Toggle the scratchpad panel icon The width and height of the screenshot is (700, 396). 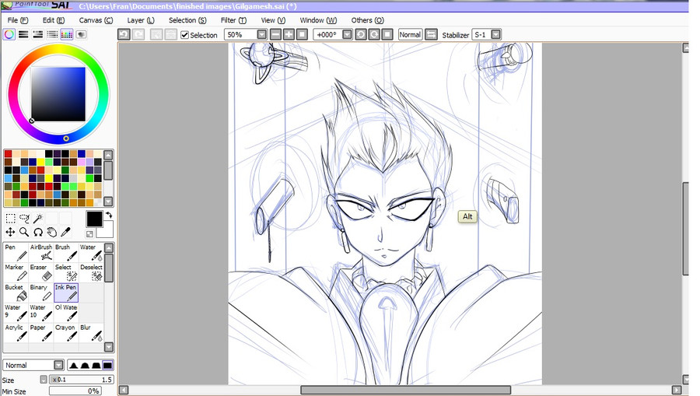(81, 34)
